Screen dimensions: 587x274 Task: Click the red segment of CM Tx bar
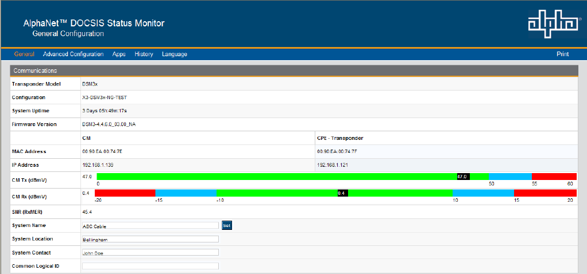tap(554, 177)
